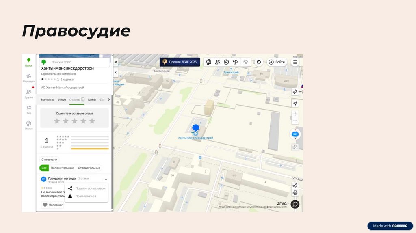Viewport: 416px width, 233px height.
Task: Click the housing icon in top toolbar
Action: pyautogui.click(x=209, y=62)
